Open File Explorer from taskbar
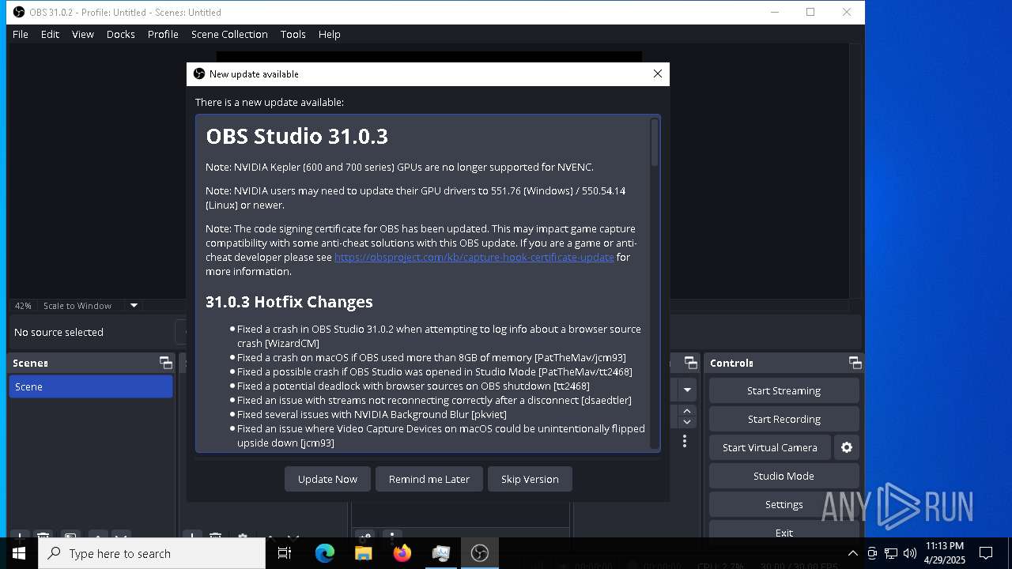 pos(363,553)
